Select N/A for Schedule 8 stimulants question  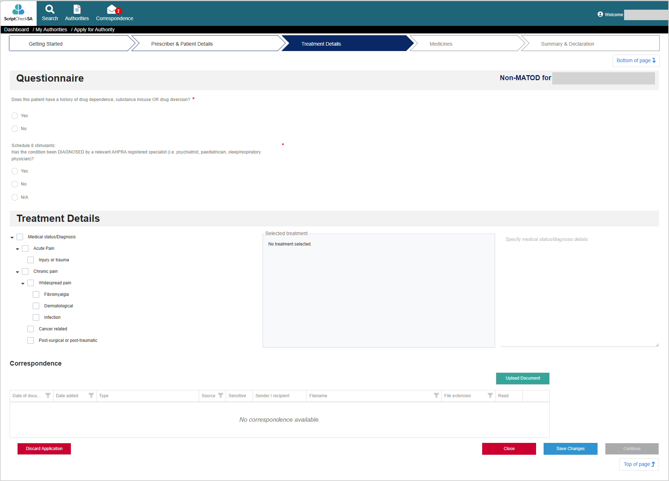tap(15, 197)
